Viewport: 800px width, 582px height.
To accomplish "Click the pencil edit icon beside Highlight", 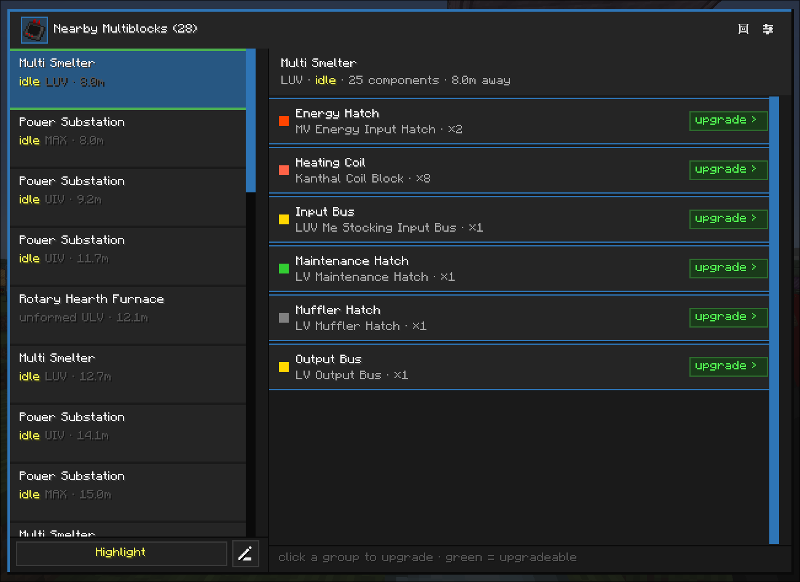I will 246,554.
